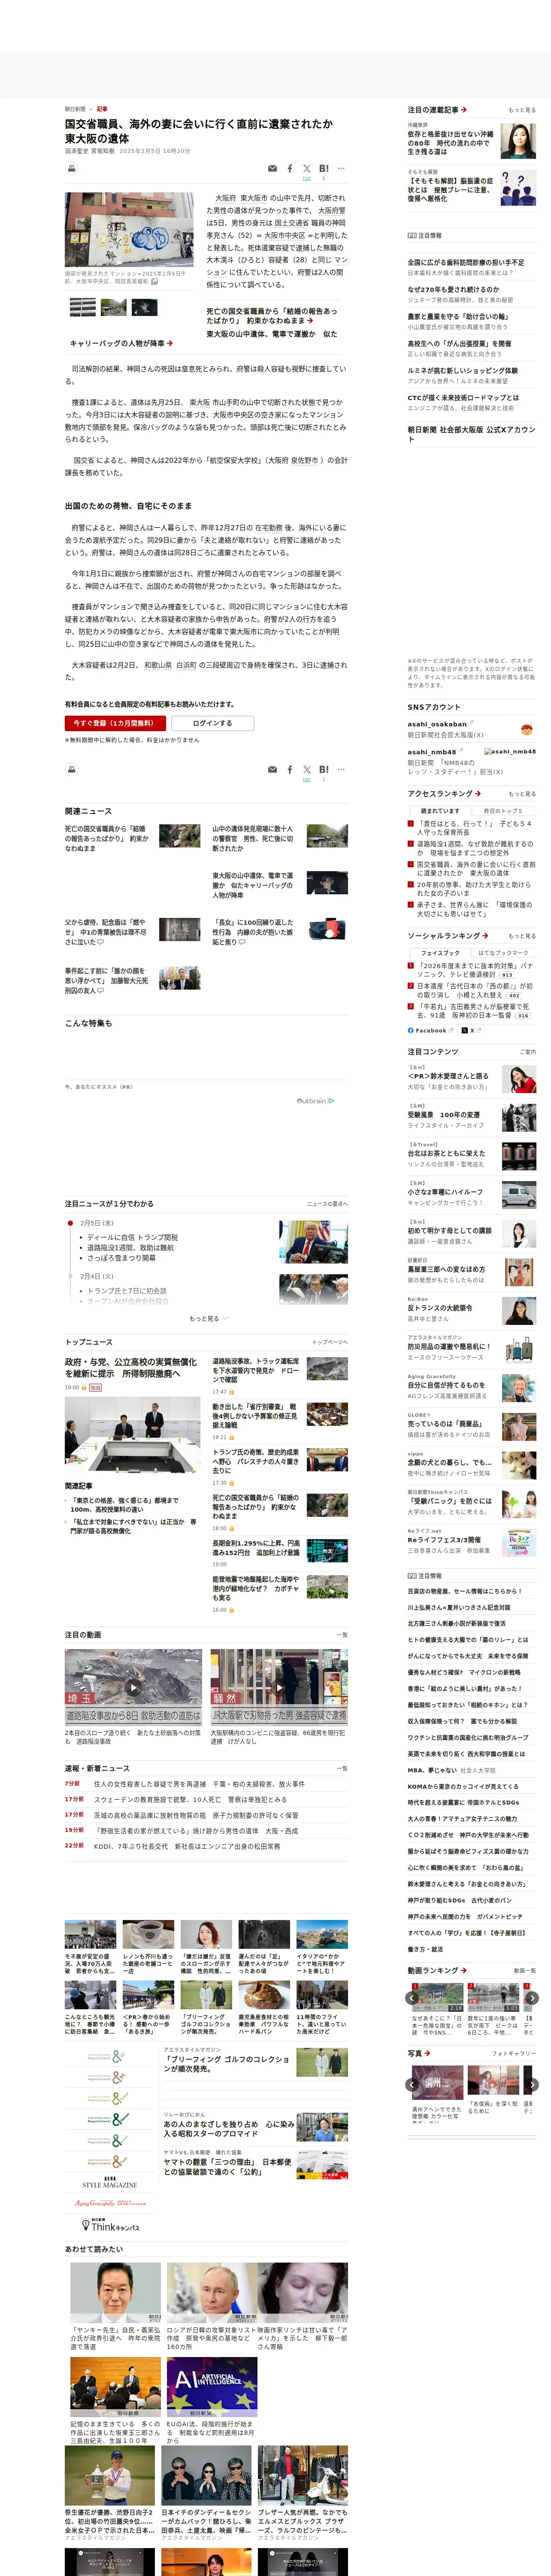The image size is (551, 2576).
Task: Click B! icon under the login button
Action: [324, 769]
